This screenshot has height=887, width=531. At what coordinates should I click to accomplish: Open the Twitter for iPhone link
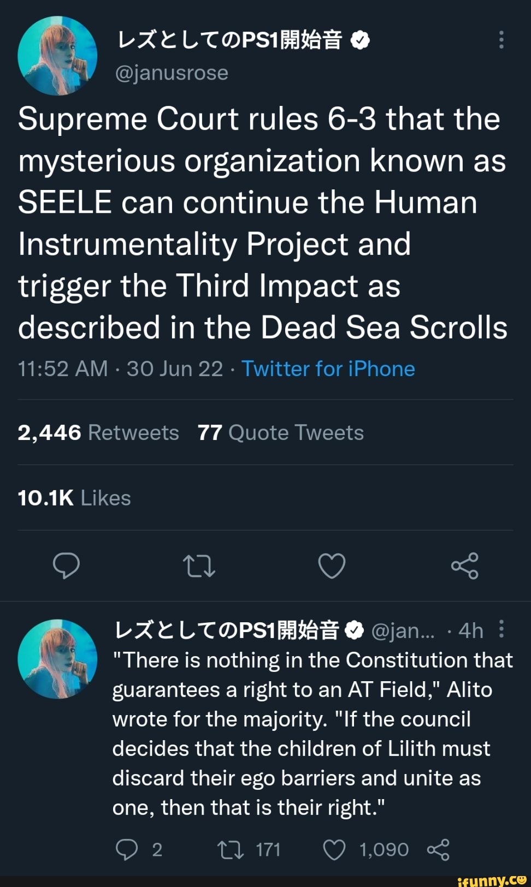pyautogui.click(x=328, y=369)
